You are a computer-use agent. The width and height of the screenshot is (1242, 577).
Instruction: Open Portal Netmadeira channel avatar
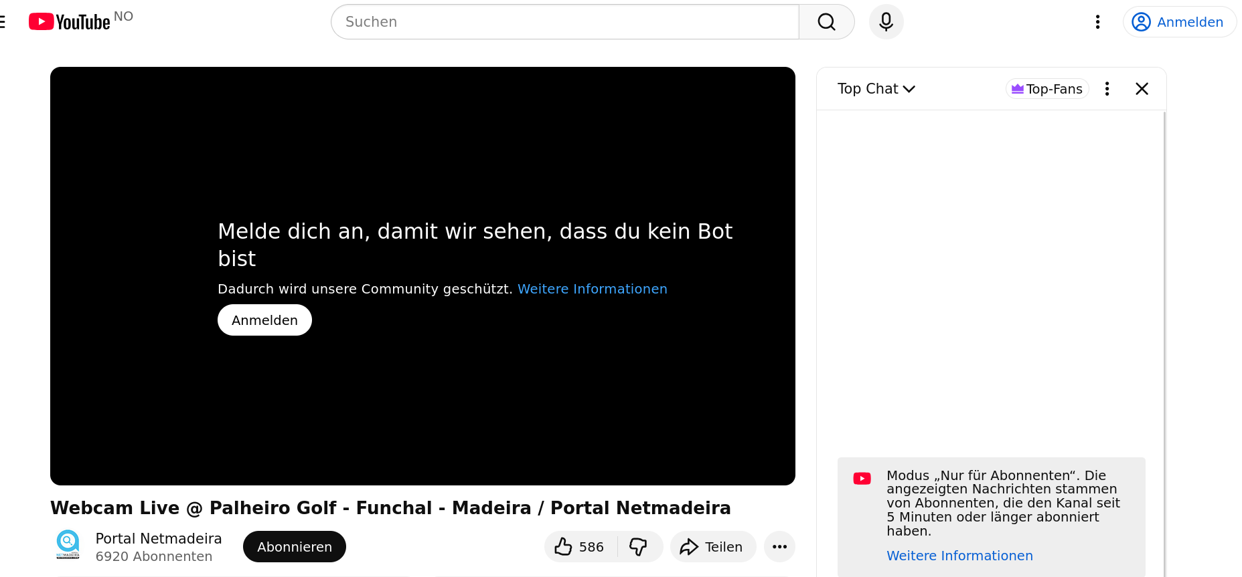pos(68,545)
